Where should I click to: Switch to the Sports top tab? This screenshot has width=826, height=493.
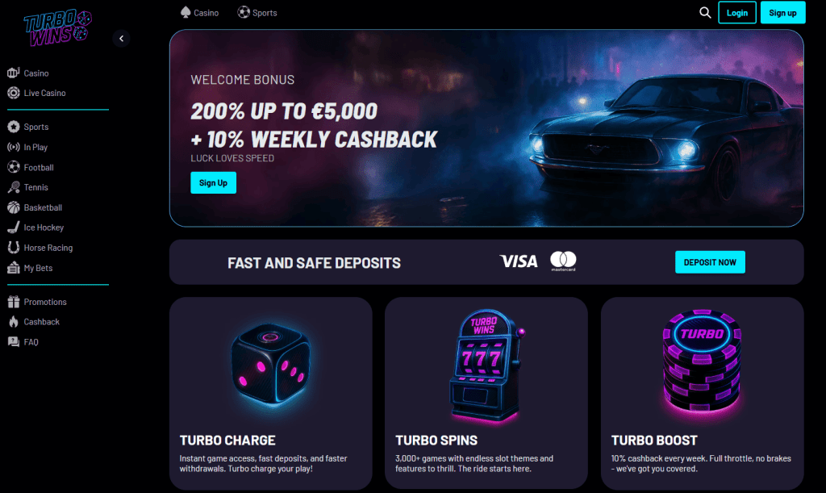tap(257, 13)
